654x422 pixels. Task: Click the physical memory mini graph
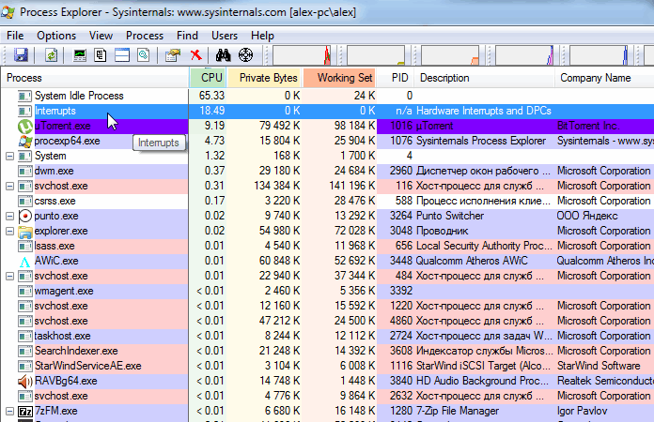(x=450, y=55)
